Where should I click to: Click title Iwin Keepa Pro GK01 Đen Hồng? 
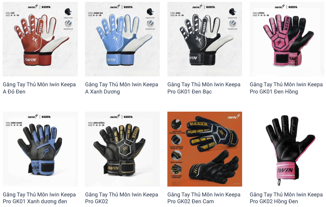(x=286, y=88)
